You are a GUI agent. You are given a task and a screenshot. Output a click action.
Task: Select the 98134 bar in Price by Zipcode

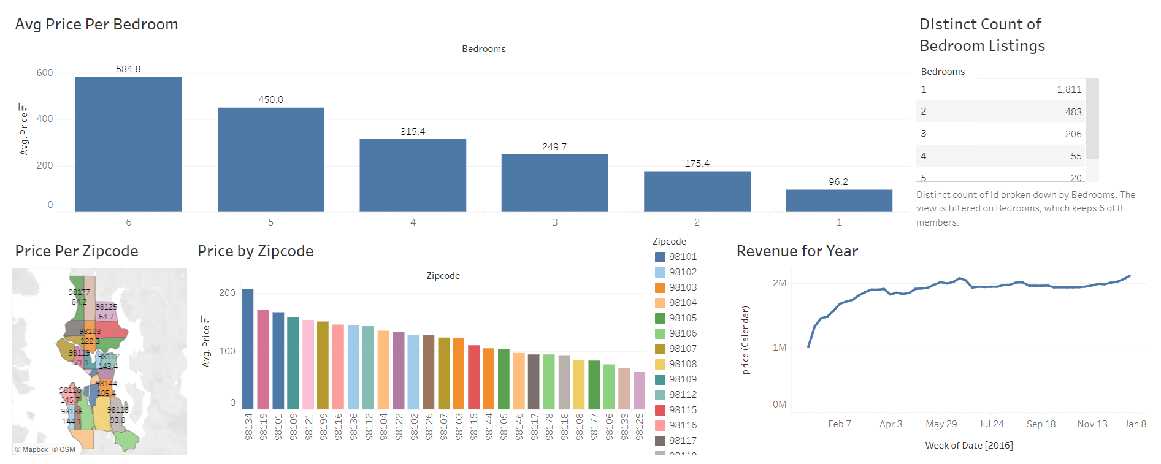click(x=248, y=349)
